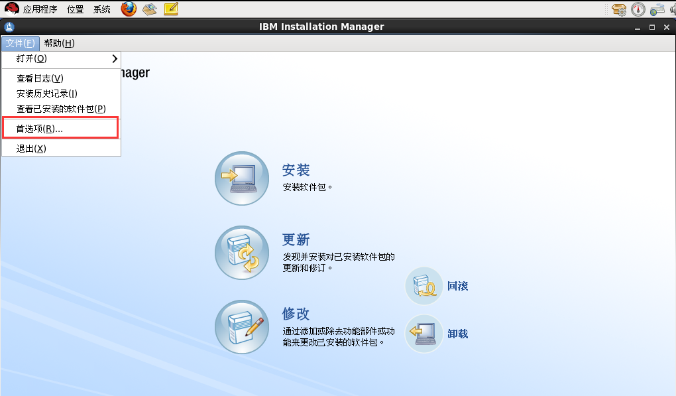676x396 pixels.
Task: Click the 修改 heading link
Action: (296, 314)
